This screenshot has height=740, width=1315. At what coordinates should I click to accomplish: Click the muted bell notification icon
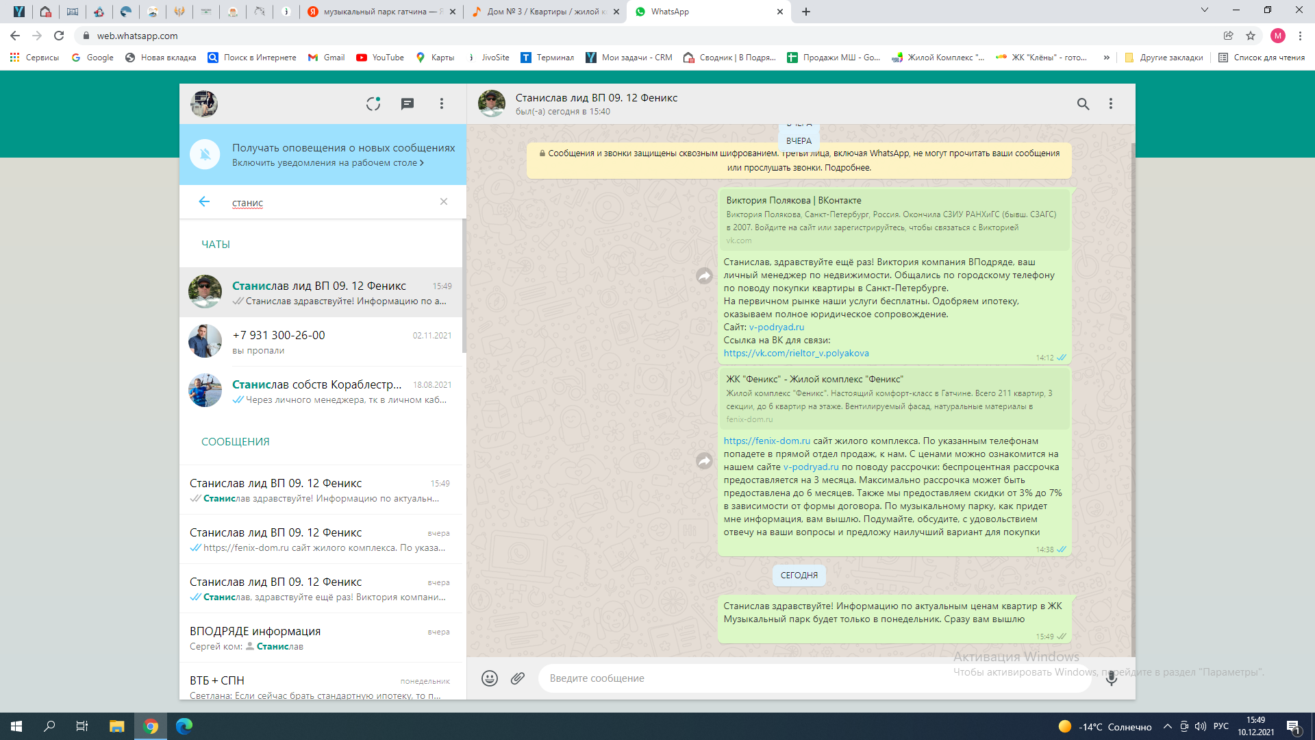[x=205, y=154]
